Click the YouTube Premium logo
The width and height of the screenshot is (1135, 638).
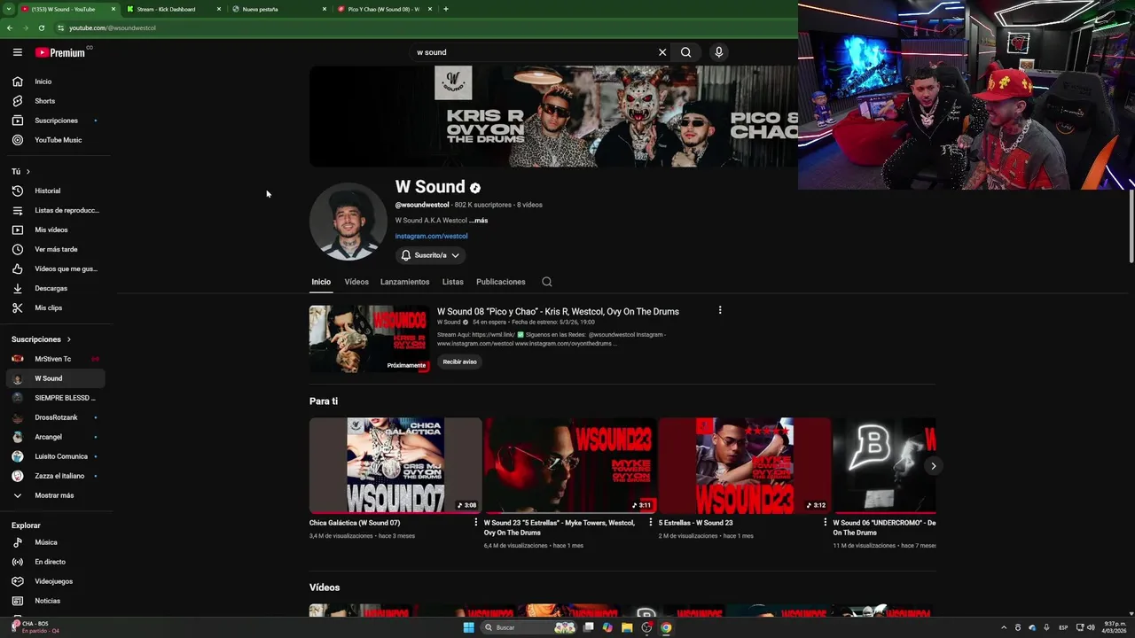tap(60, 52)
